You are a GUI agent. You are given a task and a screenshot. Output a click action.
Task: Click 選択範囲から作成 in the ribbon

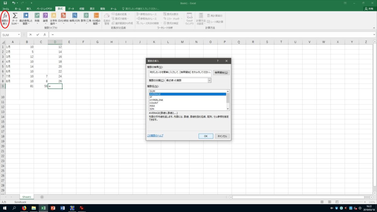[x=122, y=23]
